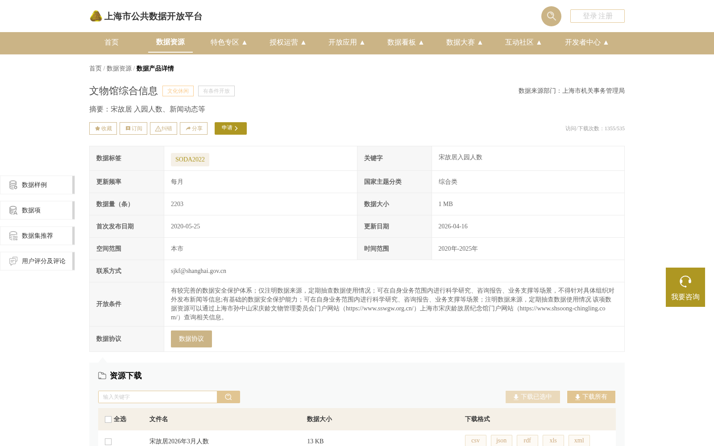Click the 资源下载 folder icon
714x446 pixels.
click(102, 376)
